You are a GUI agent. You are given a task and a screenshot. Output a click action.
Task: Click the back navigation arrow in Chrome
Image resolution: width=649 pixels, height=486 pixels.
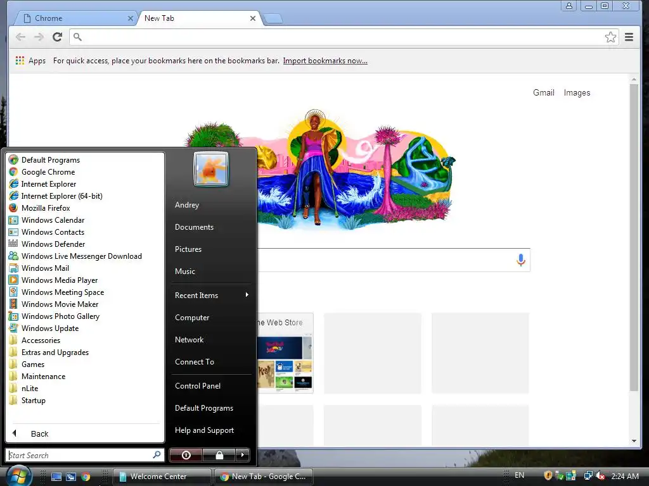(x=20, y=37)
